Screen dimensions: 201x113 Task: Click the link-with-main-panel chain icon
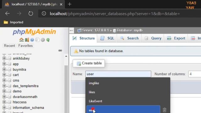pyautogui.click(x=60, y=51)
